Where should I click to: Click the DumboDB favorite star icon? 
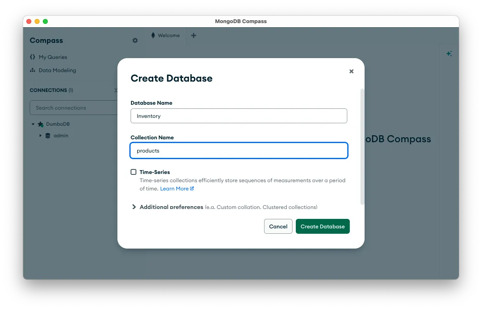(40, 124)
